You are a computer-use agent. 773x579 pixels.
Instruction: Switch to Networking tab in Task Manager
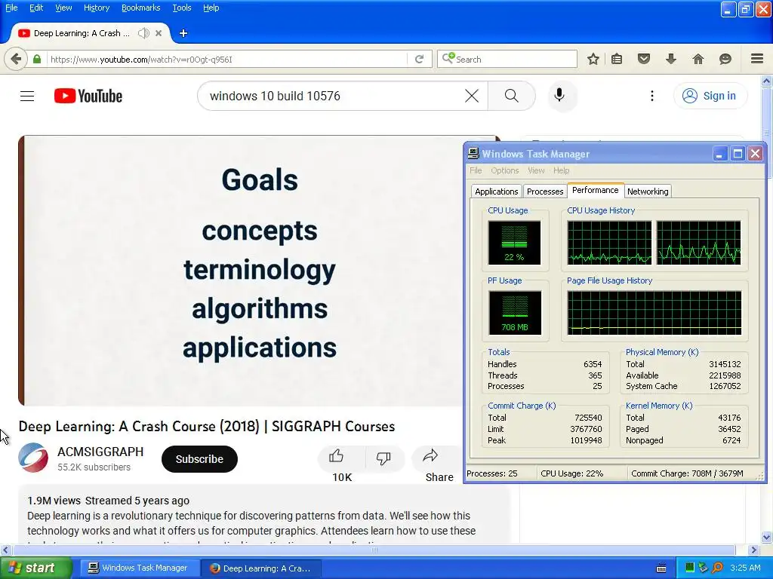point(648,191)
